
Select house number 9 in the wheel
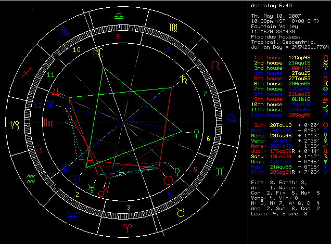(x=118, y=37)
